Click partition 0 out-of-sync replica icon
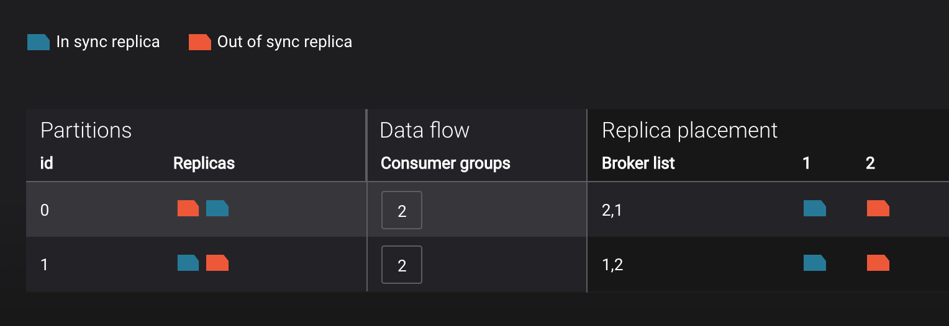The height and width of the screenshot is (326, 949). coord(188,209)
